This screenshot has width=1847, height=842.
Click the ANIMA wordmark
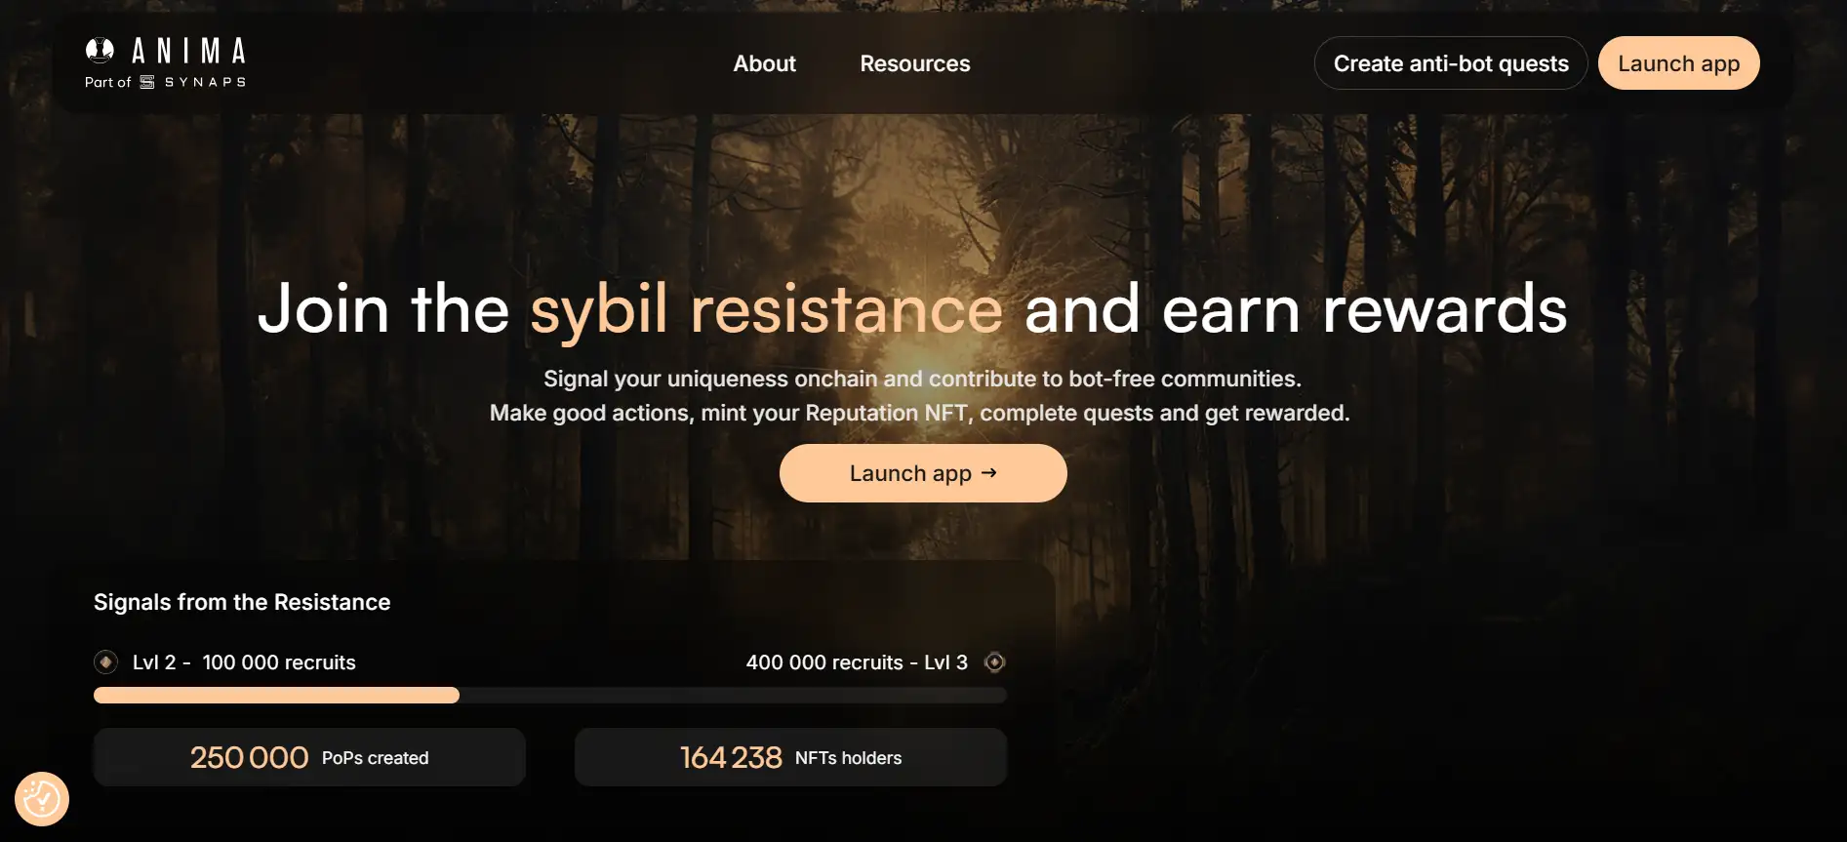point(188,51)
